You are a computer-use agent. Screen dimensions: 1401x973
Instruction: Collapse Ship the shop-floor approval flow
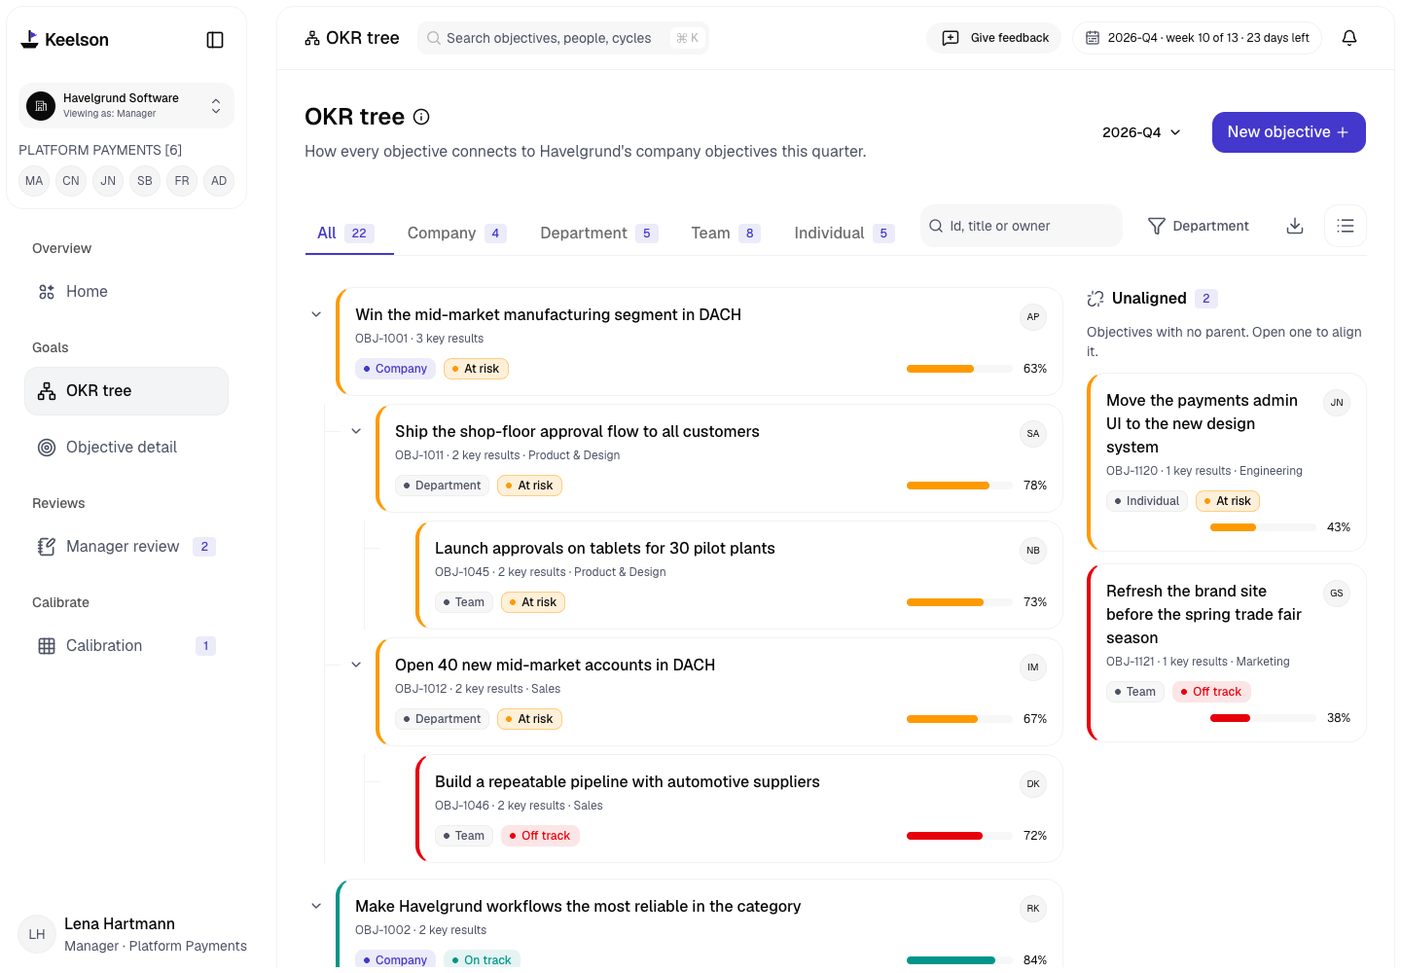(x=356, y=431)
